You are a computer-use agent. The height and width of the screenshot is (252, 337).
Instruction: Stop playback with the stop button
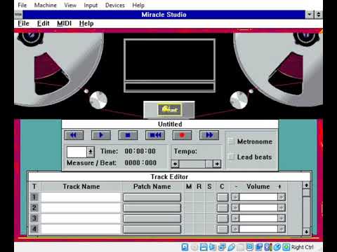(x=128, y=135)
